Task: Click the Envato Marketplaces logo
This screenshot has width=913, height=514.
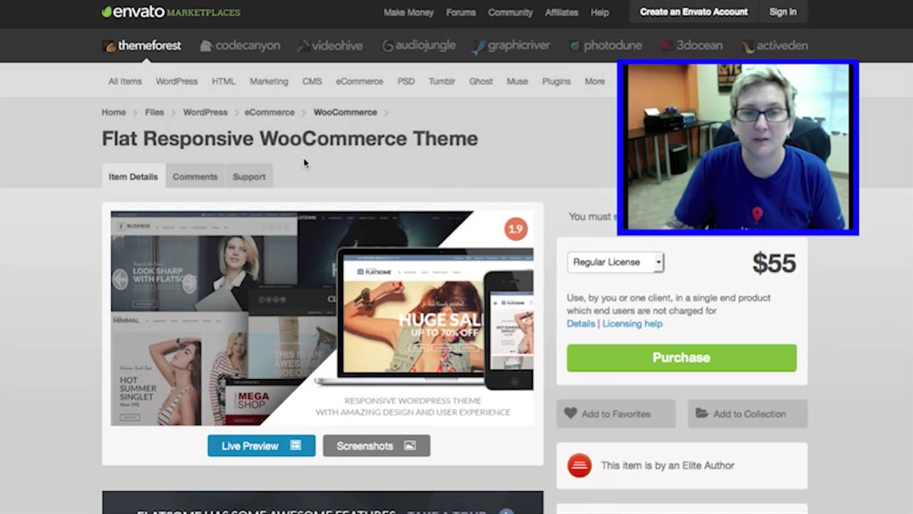Action: [x=170, y=12]
